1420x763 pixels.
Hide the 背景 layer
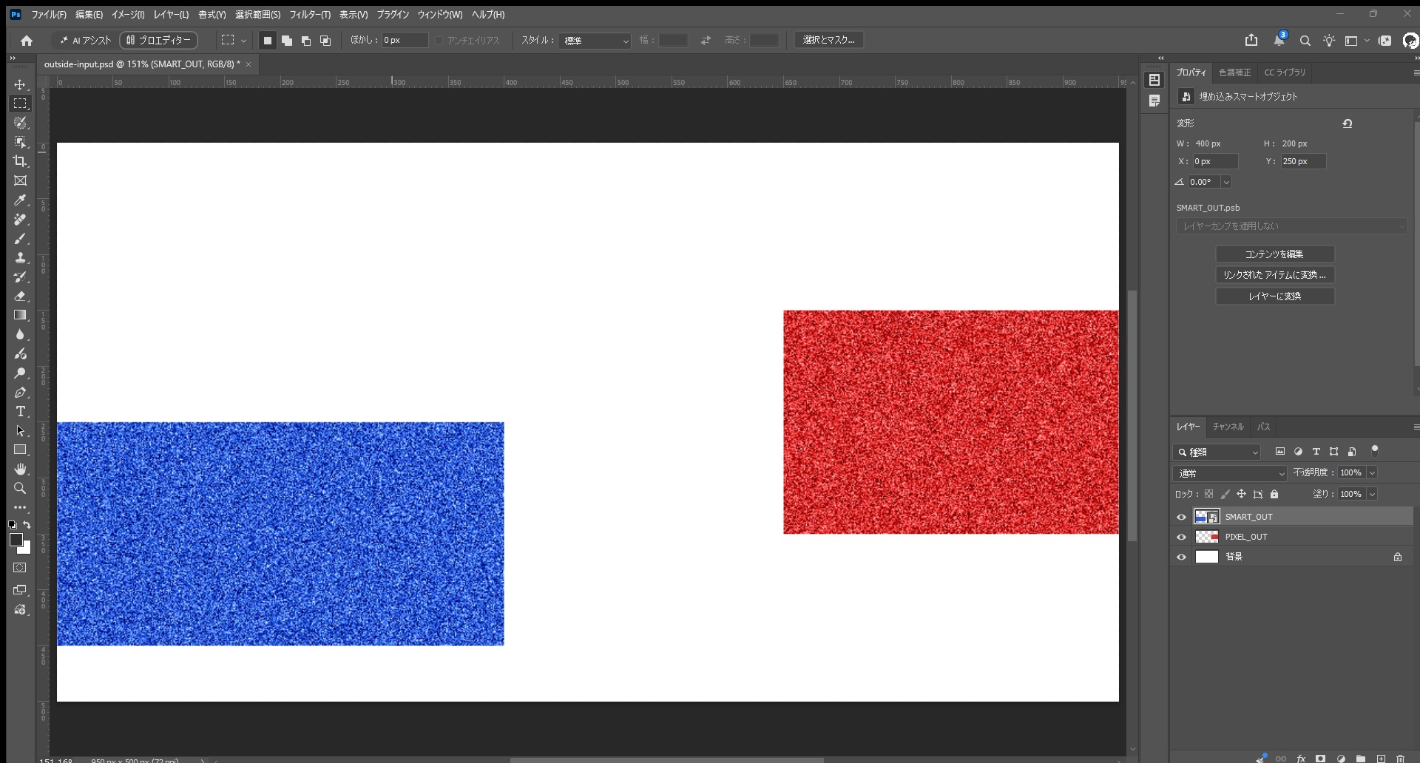tap(1181, 557)
